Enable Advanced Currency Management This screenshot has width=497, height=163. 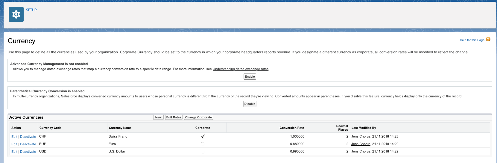click(250, 76)
